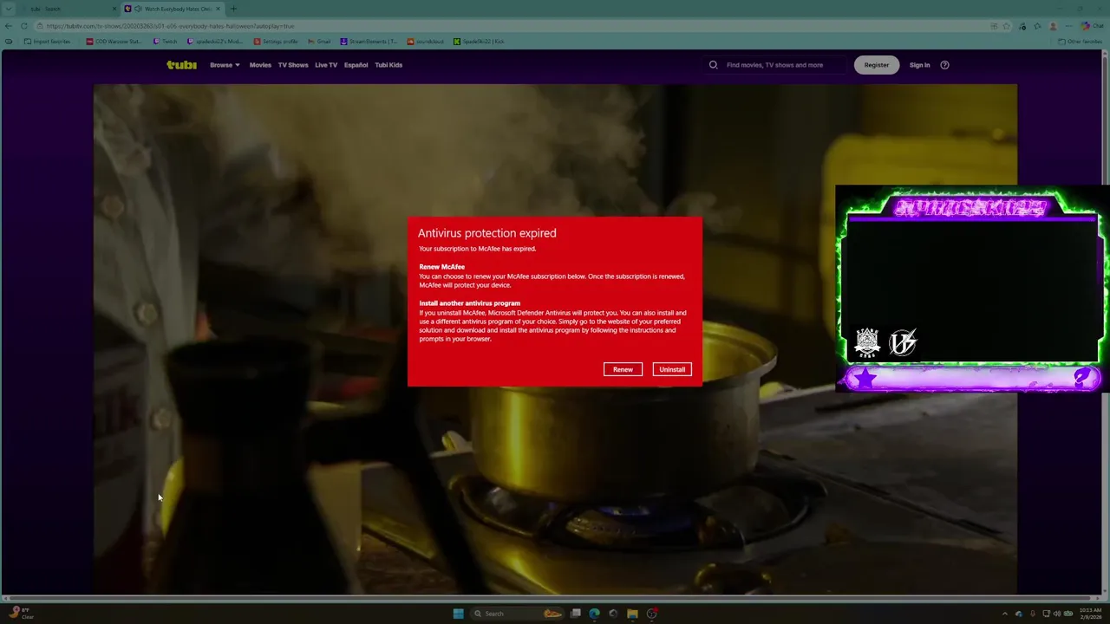Image resolution: width=1110 pixels, height=624 pixels.
Task: Open TV Shows section
Action: pos(293,65)
